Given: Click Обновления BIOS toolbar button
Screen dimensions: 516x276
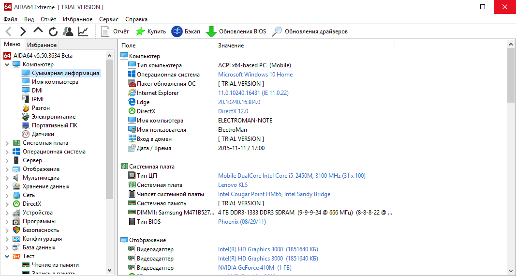Looking at the screenshot, I should 236,31.
